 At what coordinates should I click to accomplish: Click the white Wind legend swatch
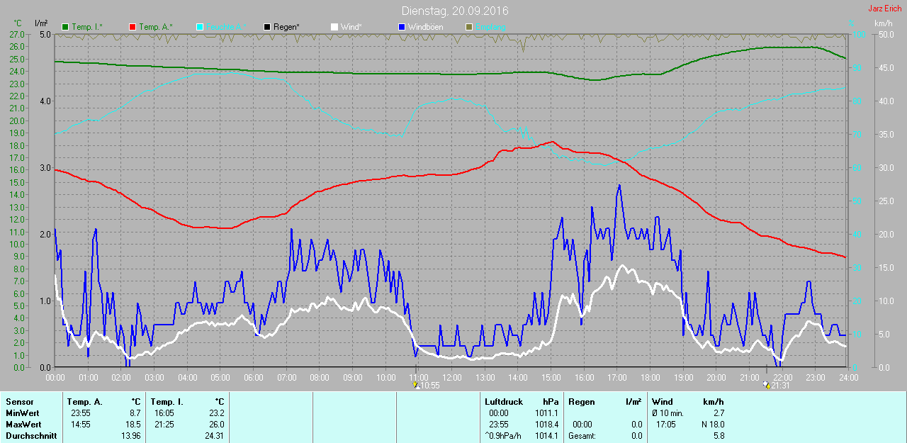(334, 27)
